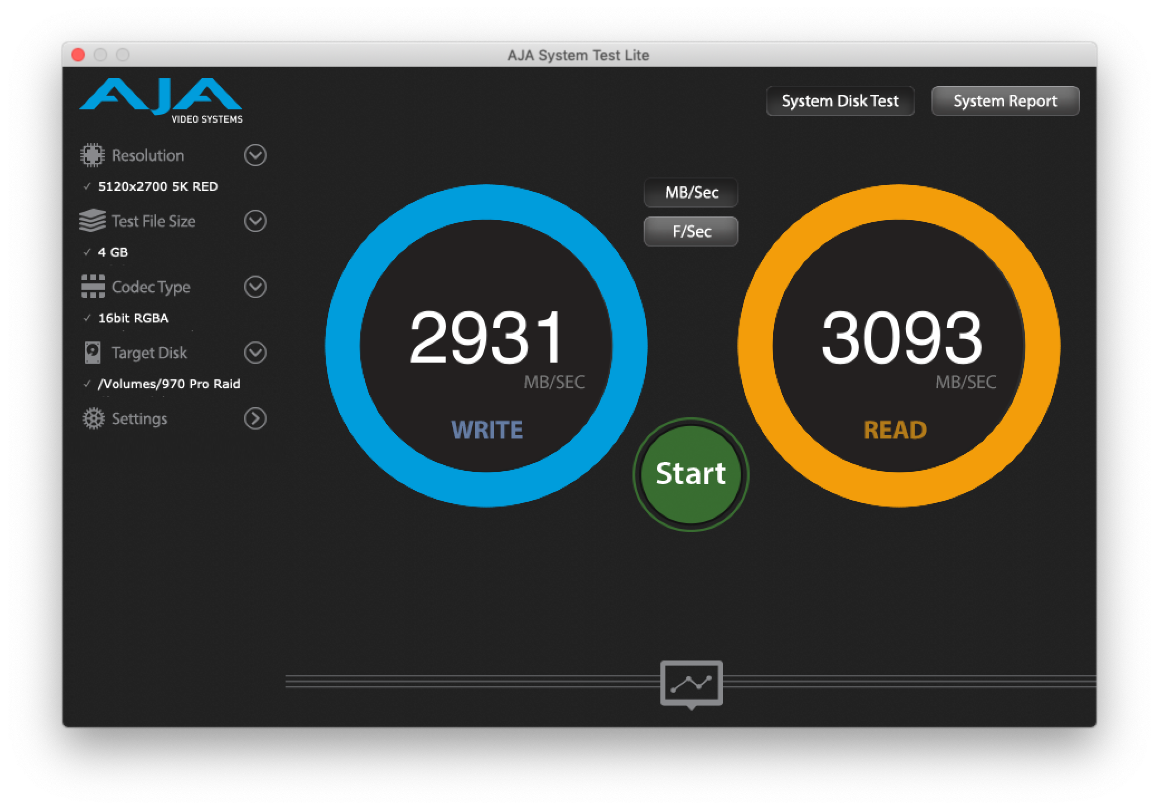Expand the Test File Size chevron
This screenshot has height=810, width=1159.
(x=255, y=221)
